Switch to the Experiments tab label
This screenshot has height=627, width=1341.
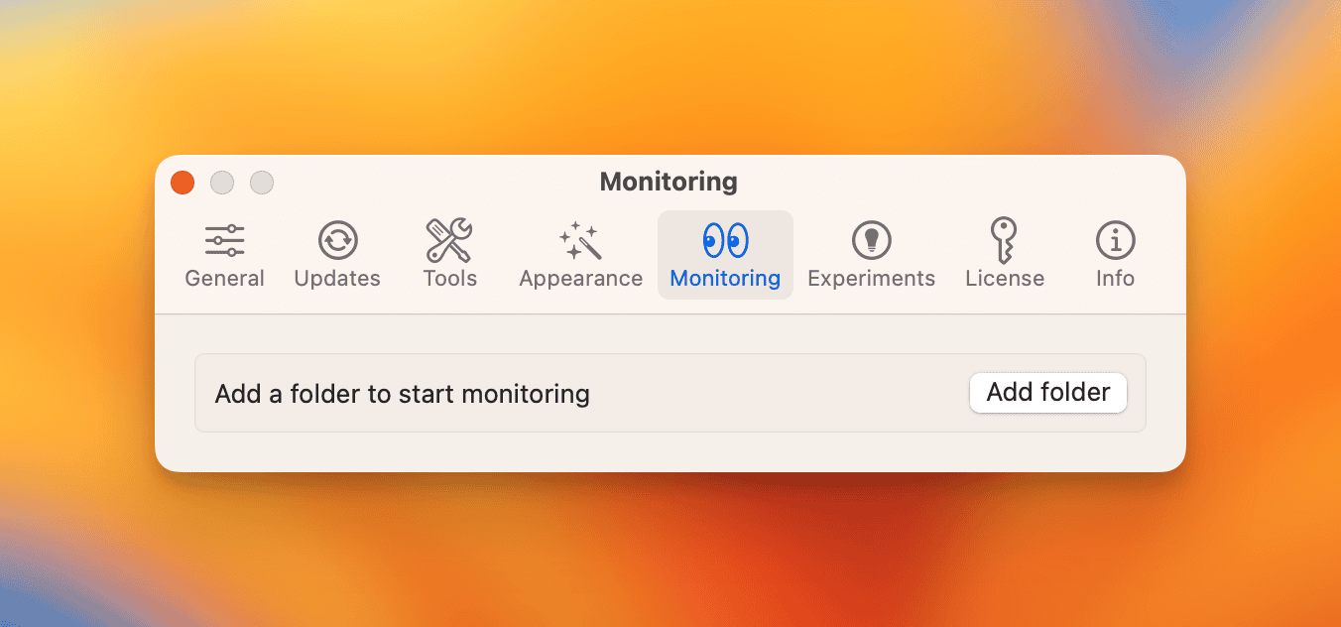pos(871,279)
